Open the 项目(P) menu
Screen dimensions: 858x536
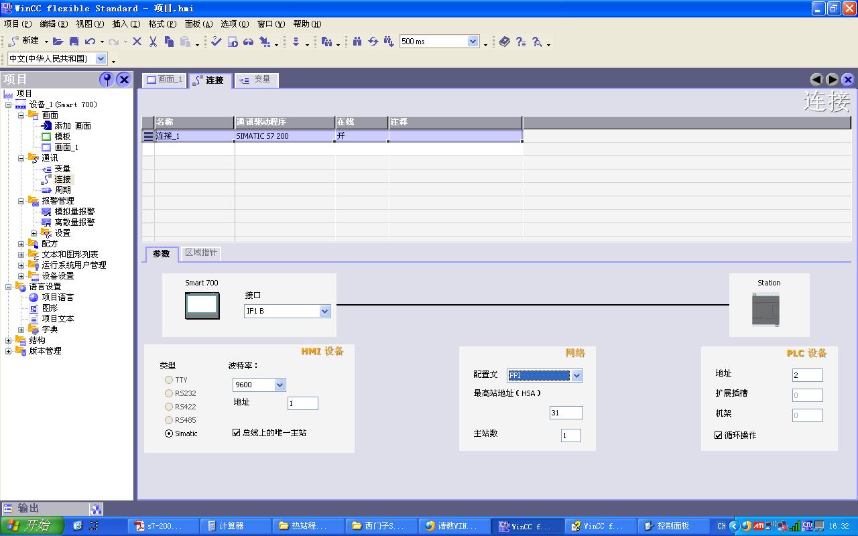pos(17,24)
